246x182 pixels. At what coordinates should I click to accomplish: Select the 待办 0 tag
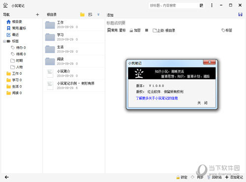coord(18,48)
